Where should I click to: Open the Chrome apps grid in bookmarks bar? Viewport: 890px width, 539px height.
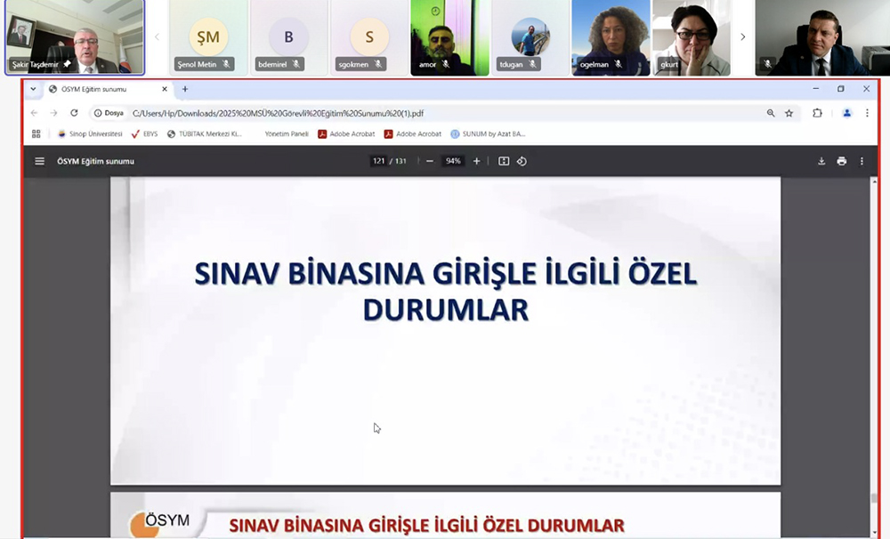click(x=36, y=134)
